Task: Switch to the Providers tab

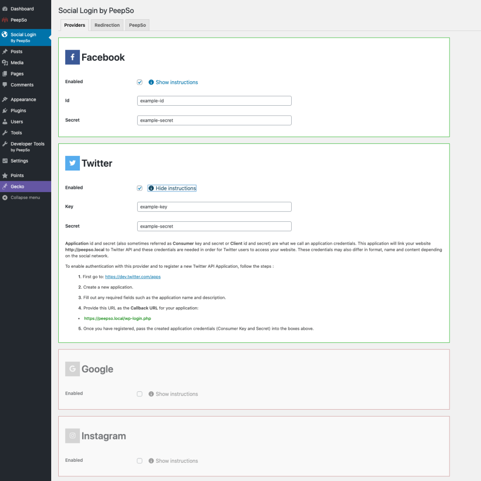Action: click(75, 25)
